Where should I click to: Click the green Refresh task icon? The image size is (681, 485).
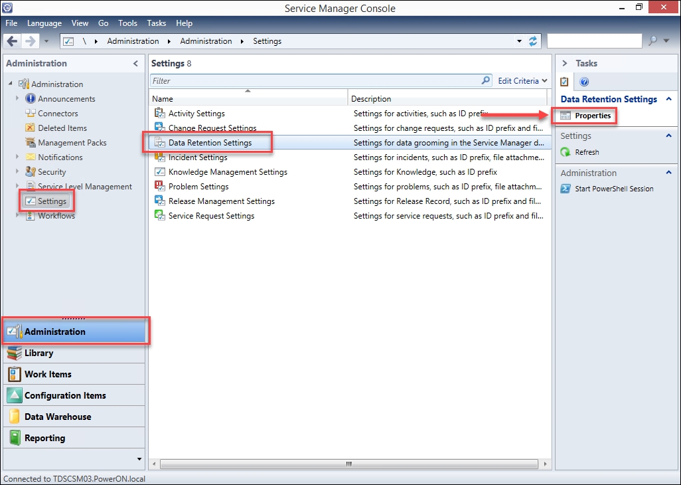pyautogui.click(x=566, y=152)
